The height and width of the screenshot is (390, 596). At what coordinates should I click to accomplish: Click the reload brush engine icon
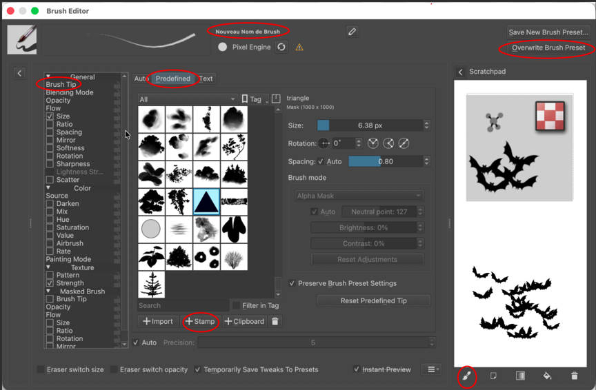(281, 47)
